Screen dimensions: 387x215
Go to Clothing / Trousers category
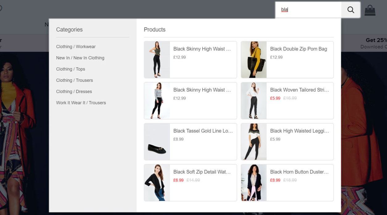(74, 80)
